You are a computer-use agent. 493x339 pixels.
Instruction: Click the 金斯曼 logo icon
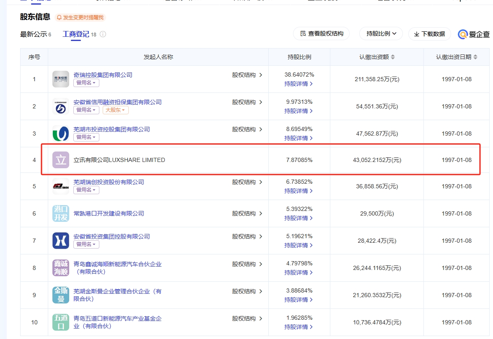point(61,295)
